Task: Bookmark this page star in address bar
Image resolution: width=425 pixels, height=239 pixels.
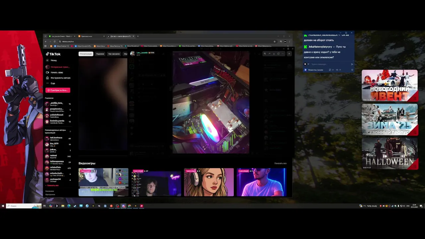Action: click(275, 41)
